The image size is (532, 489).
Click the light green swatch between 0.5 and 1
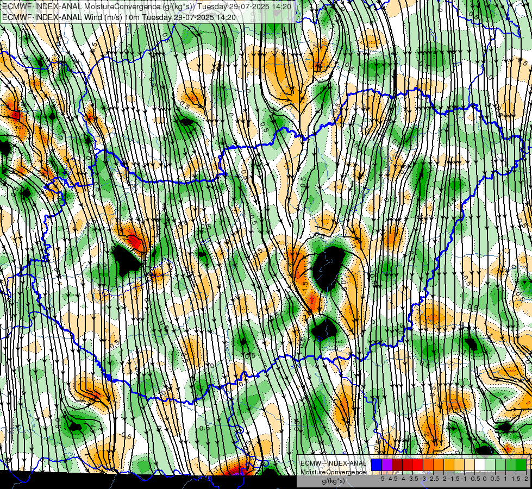500,465
